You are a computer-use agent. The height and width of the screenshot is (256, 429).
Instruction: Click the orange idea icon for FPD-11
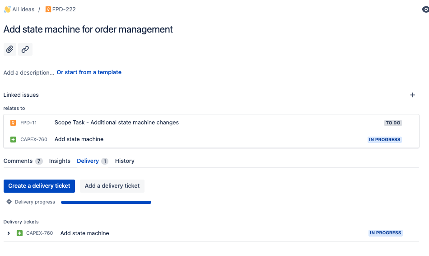click(13, 123)
